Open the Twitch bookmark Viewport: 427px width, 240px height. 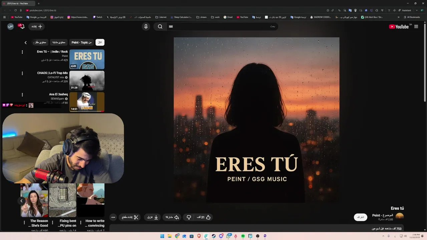98,17
